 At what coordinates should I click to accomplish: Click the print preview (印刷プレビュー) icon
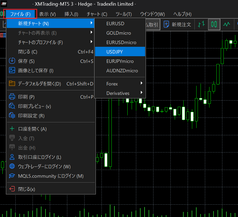pos(12,106)
